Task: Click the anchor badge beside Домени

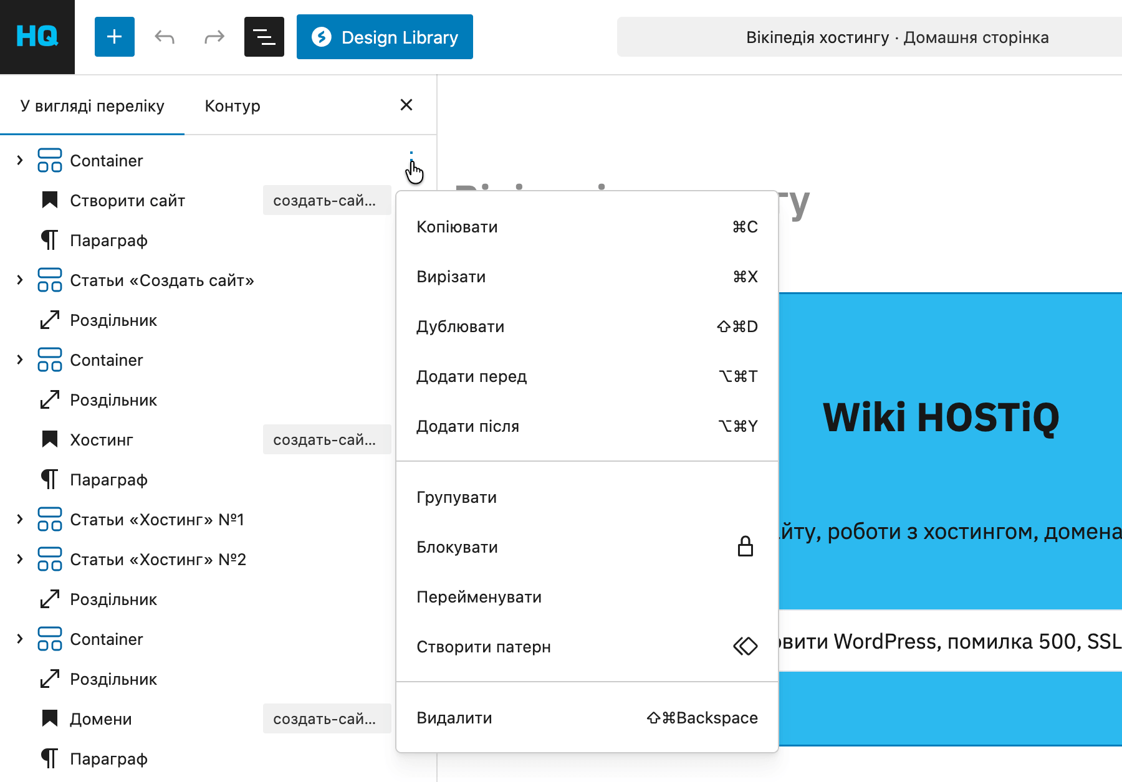Action: point(327,719)
